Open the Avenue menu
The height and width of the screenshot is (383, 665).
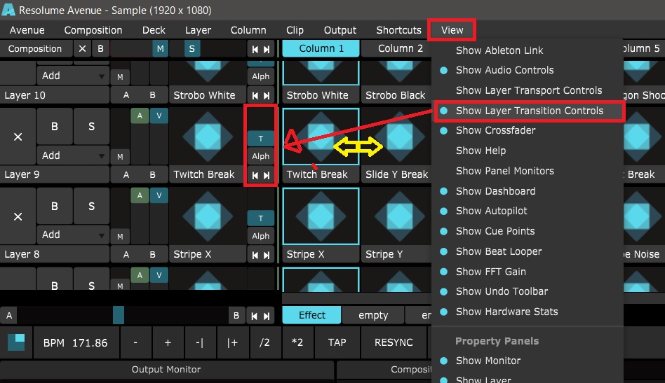(x=27, y=30)
